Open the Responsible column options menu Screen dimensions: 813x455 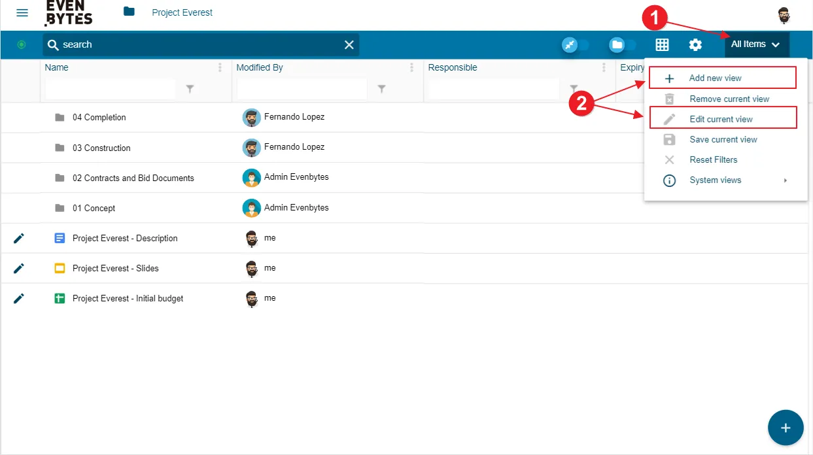coord(604,67)
